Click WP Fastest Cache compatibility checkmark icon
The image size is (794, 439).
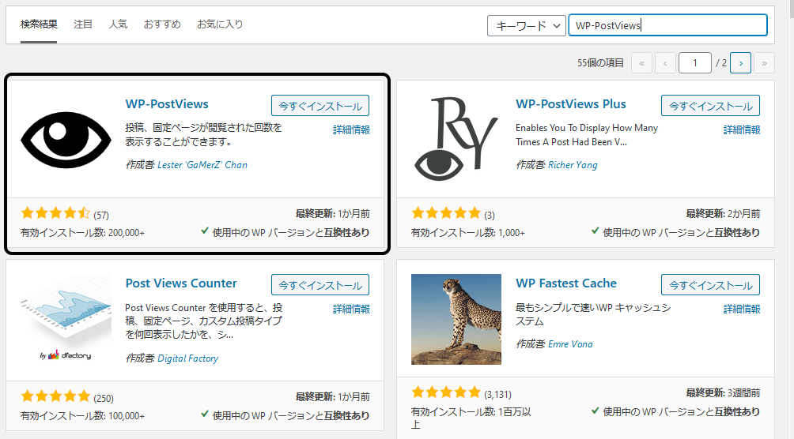pos(595,410)
